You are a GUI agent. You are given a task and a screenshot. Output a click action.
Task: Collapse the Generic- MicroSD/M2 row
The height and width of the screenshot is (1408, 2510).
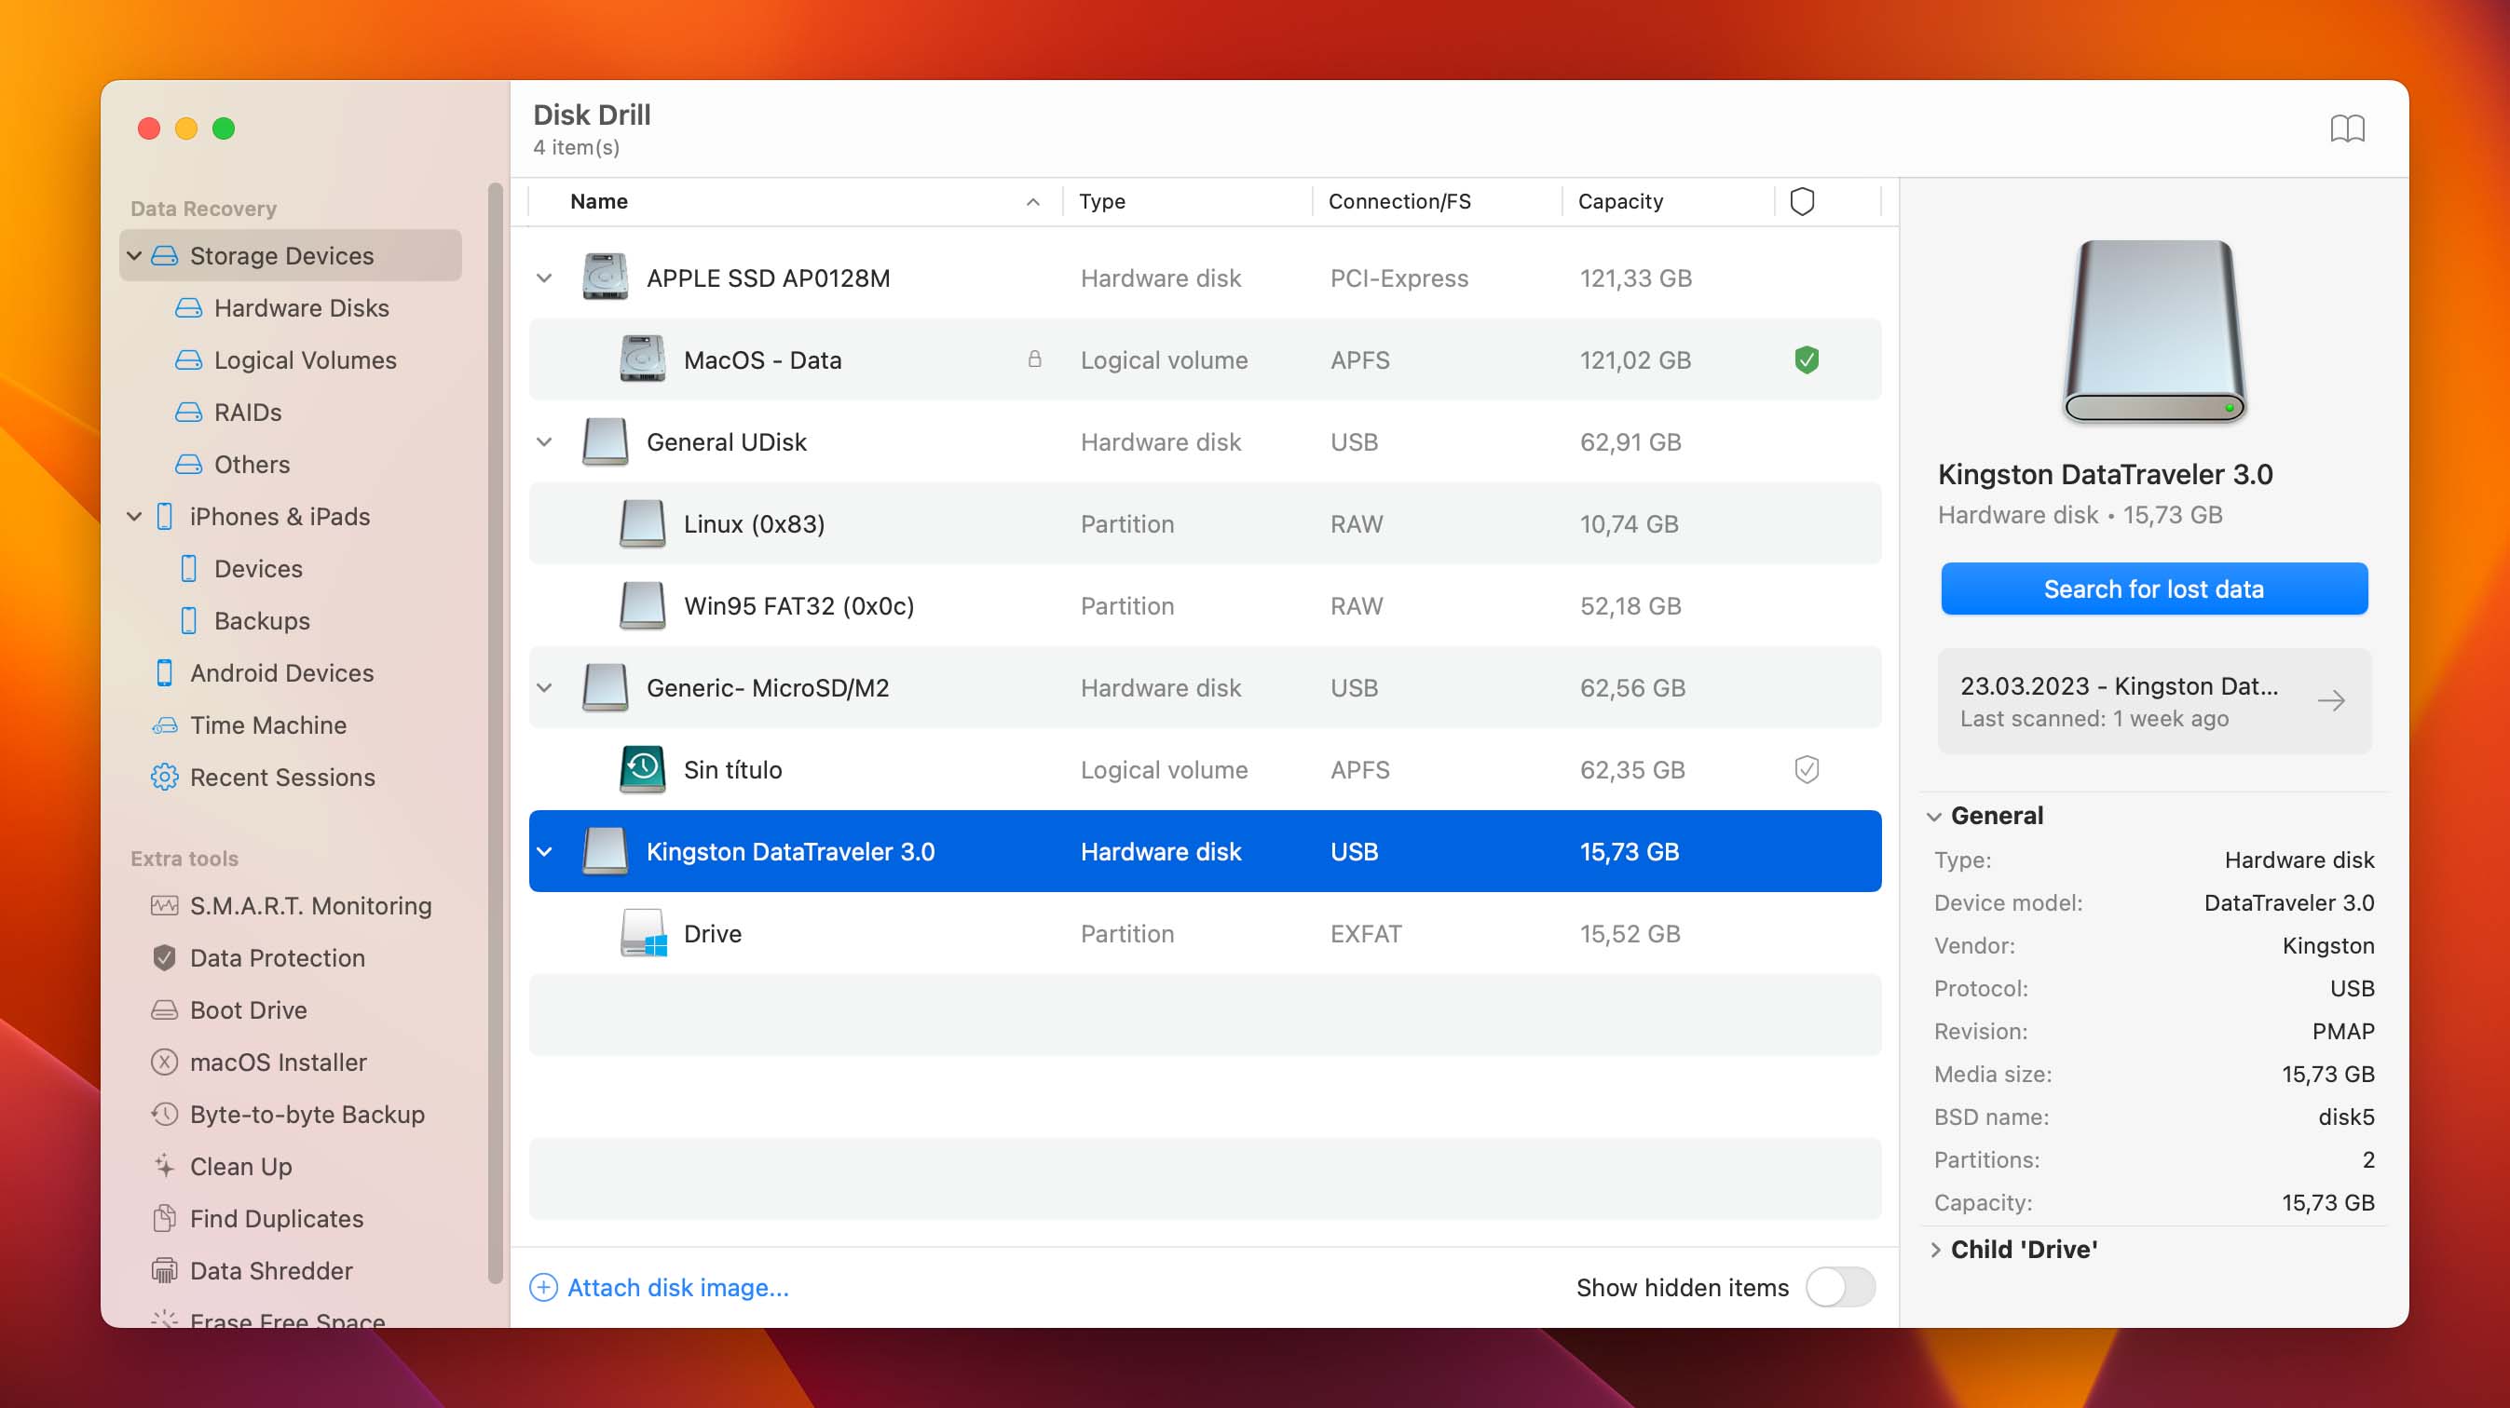pos(544,687)
